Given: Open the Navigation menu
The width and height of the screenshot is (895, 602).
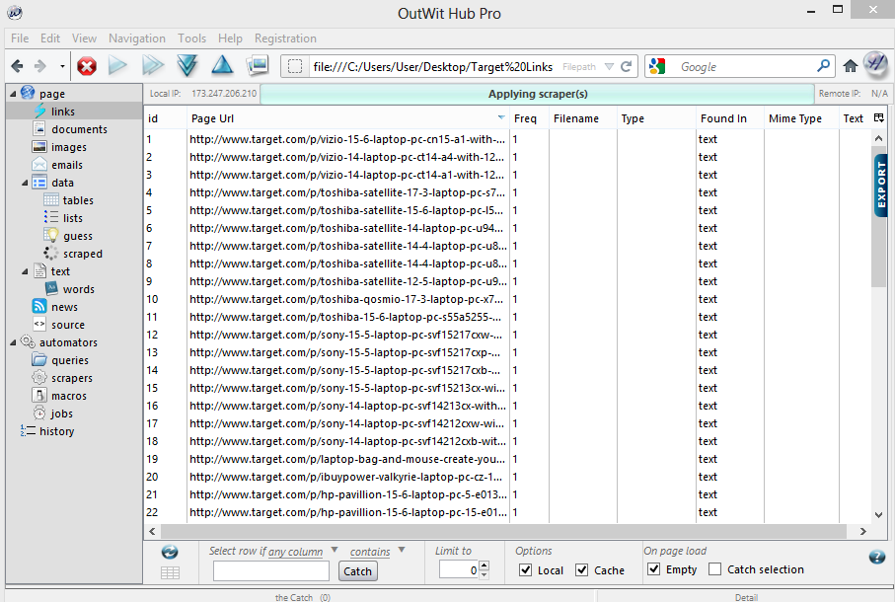Looking at the screenshot, I should click(x=137, y=38).
